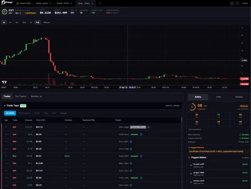The height and width of the screenshot is (189, 251).
Task: Click the Flagged Wallets alert icon
Action: point(189,158)
